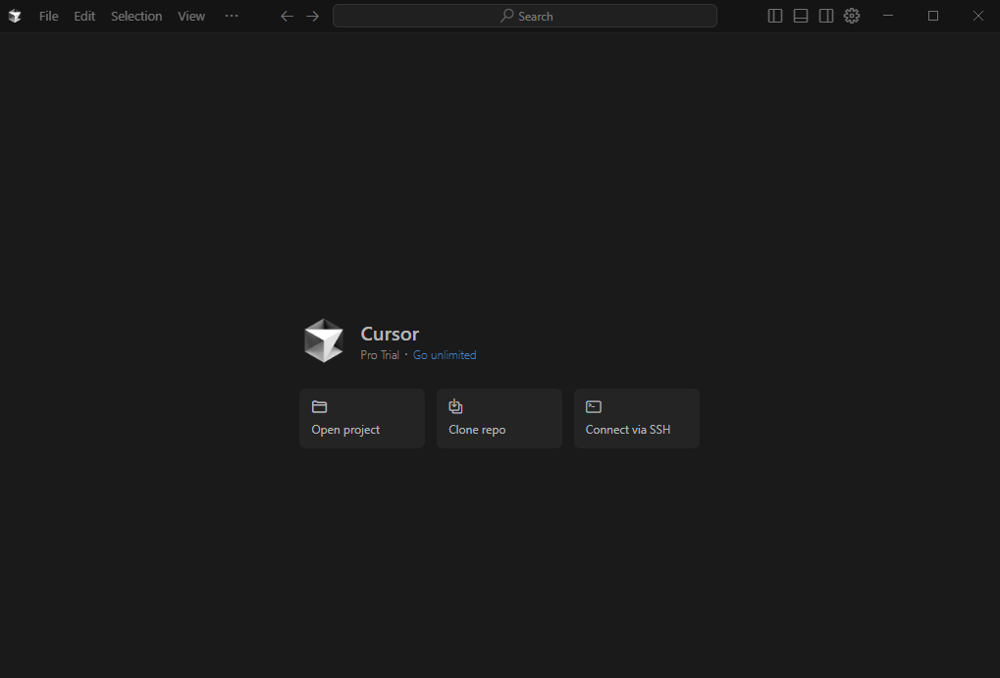Go back with the left arrow
Image resolution: width=1000 pixels, height=678 pixels.
tap(287, 16)
